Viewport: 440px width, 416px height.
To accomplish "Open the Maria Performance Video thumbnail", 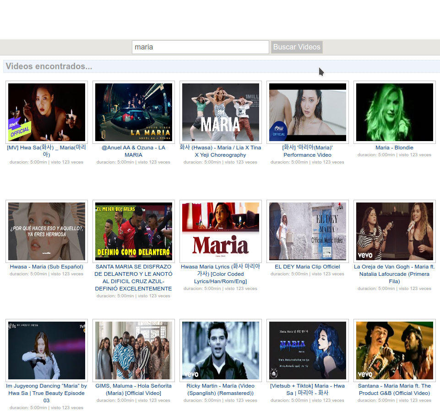I will (x=308, y=112).
